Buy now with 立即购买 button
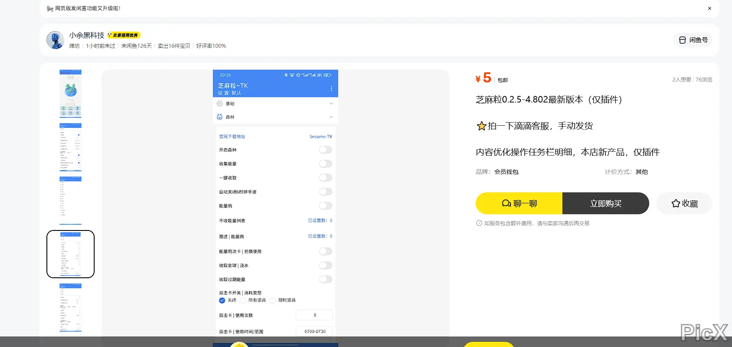732x347 pixels. [606, 203]
